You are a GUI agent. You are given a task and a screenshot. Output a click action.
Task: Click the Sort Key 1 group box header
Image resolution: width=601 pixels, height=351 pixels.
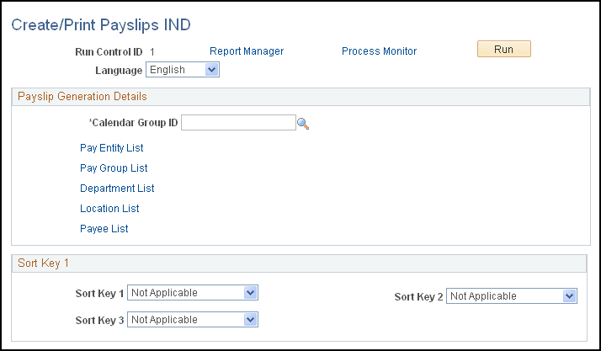coord(43,263)
